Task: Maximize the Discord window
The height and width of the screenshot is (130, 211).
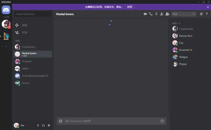Action: coord(204,2)
